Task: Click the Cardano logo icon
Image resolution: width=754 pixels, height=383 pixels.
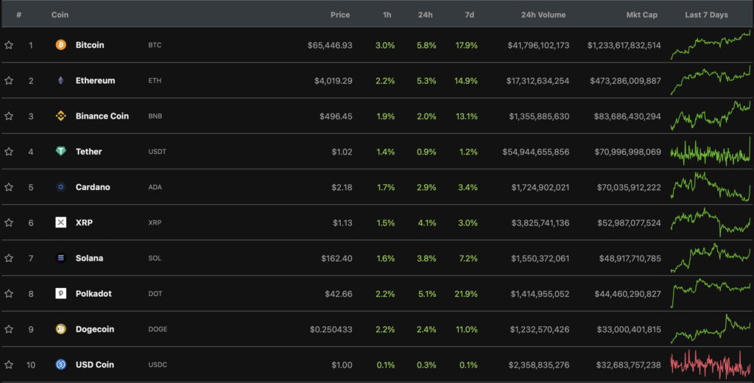Action: (x=60, y=187)
